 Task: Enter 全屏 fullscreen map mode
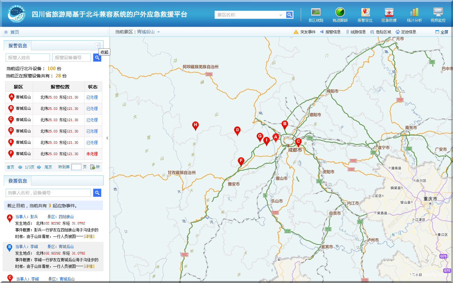pyautogui.click(x=442, y=32)
